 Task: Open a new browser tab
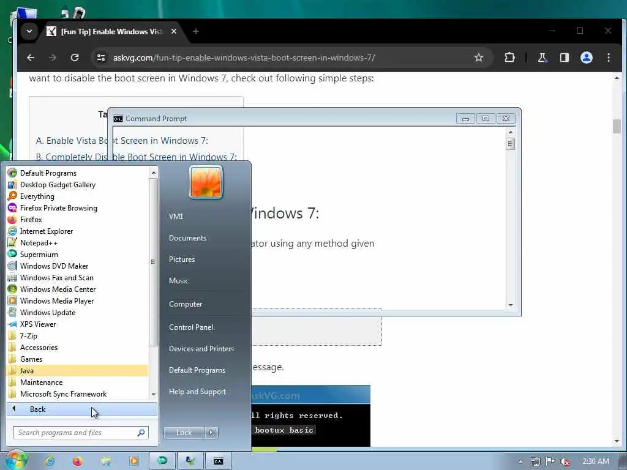point(195,31)
